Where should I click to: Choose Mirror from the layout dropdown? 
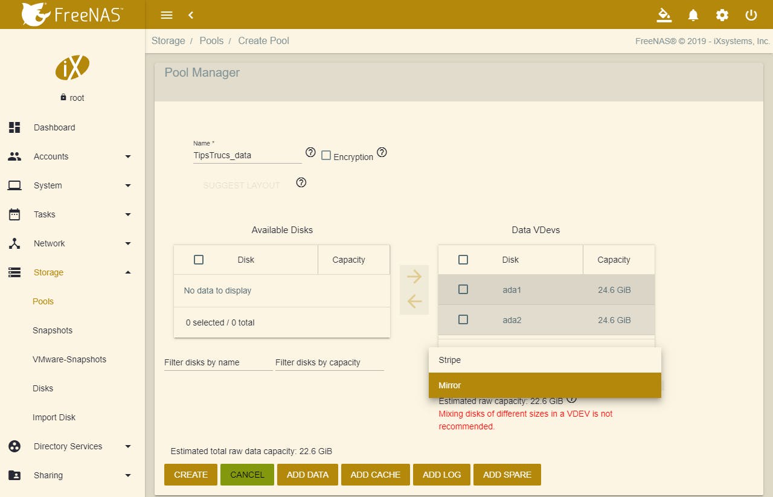tap(545, 385)
